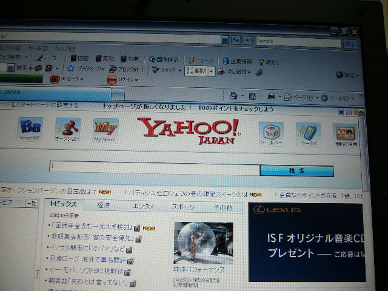Open the My Yahoo! icon

pyautogui.click(x=105, y=130)
